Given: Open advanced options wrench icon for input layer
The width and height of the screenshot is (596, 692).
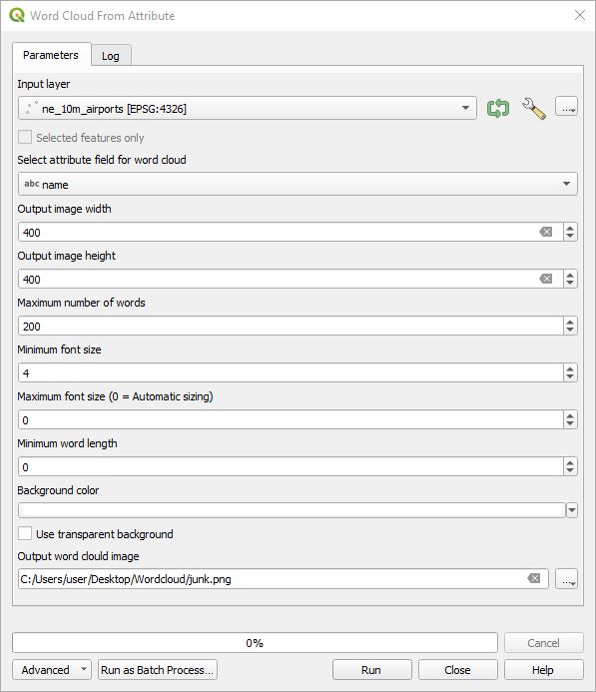Looking at the screenshot, I should point(533,108).
